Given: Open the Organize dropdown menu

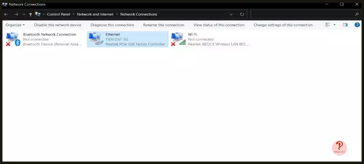Looking at the screenshot, I should coord(15,25).
